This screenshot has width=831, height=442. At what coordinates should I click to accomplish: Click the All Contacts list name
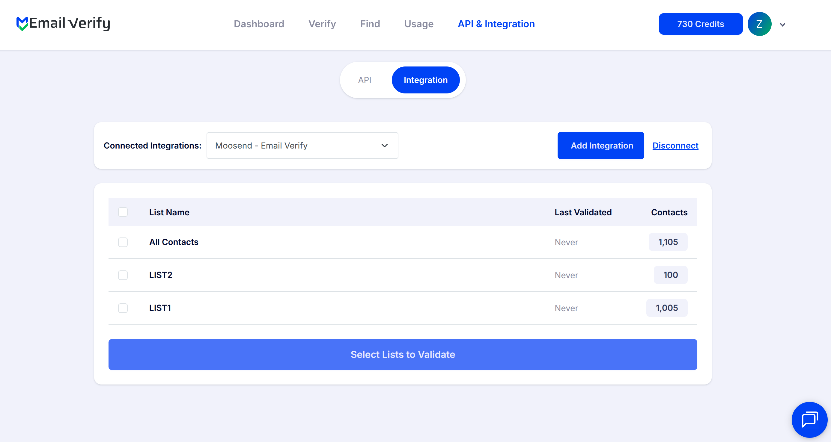click(x=174, y=242)
